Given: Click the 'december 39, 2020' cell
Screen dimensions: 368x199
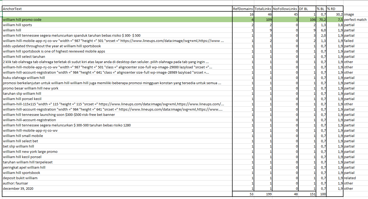Looking at the screenshot, I should tap(117, 188).
